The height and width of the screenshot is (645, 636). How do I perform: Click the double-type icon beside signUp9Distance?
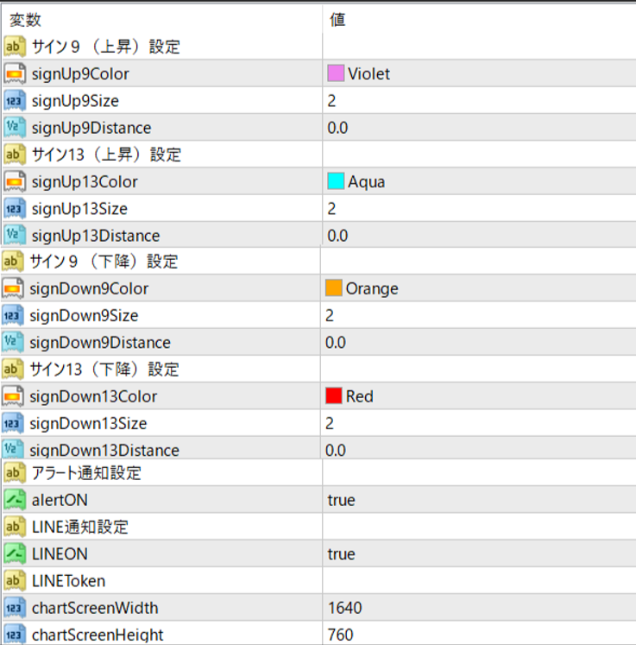[x=15, y=128]
